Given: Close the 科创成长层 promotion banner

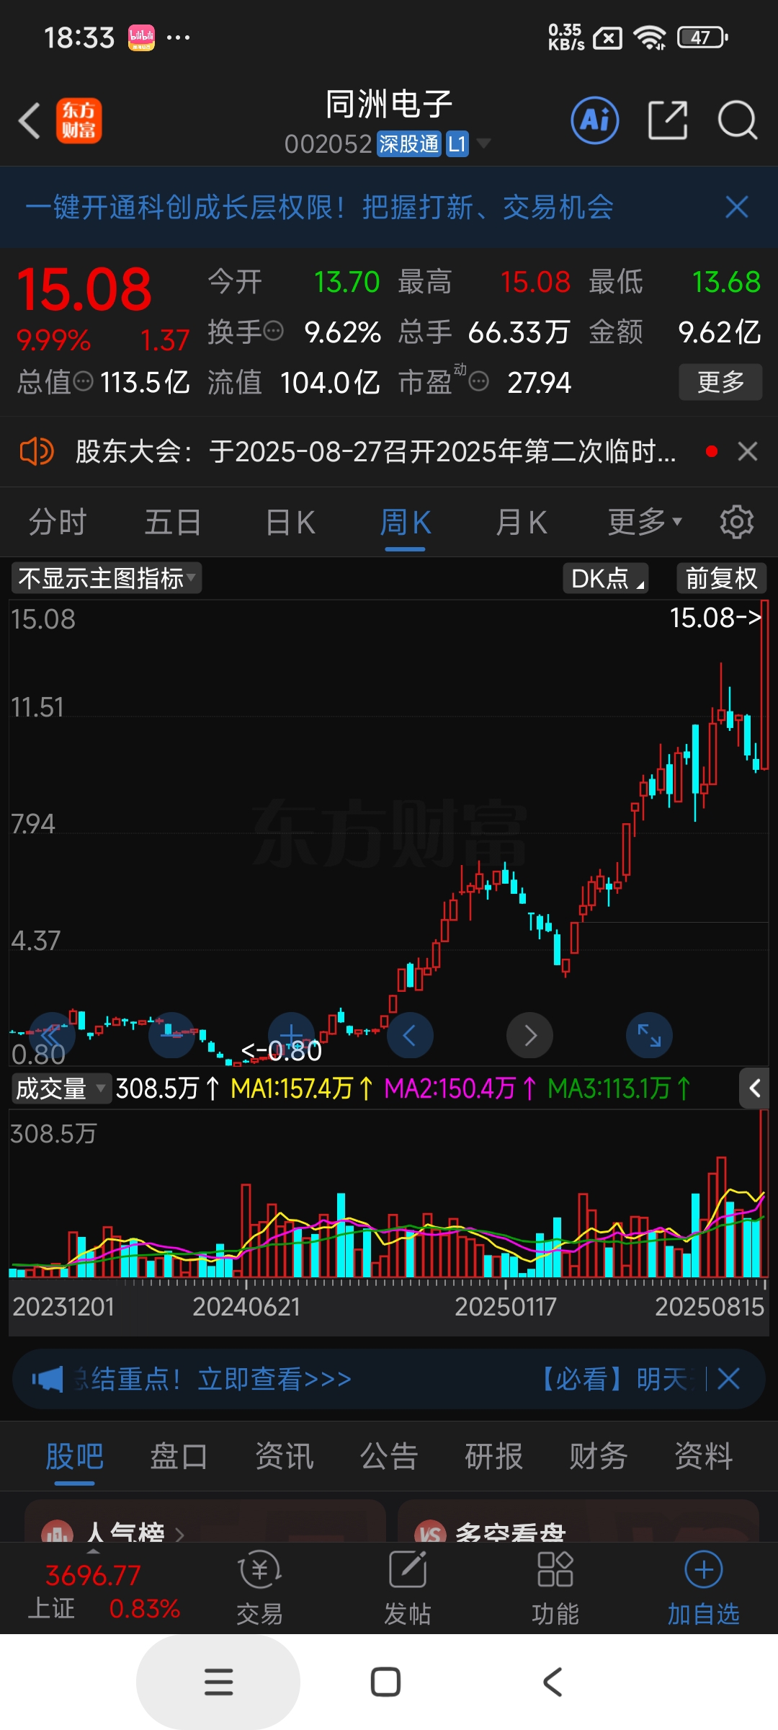Looking at the screenshot, I should [x=737, y=208].
